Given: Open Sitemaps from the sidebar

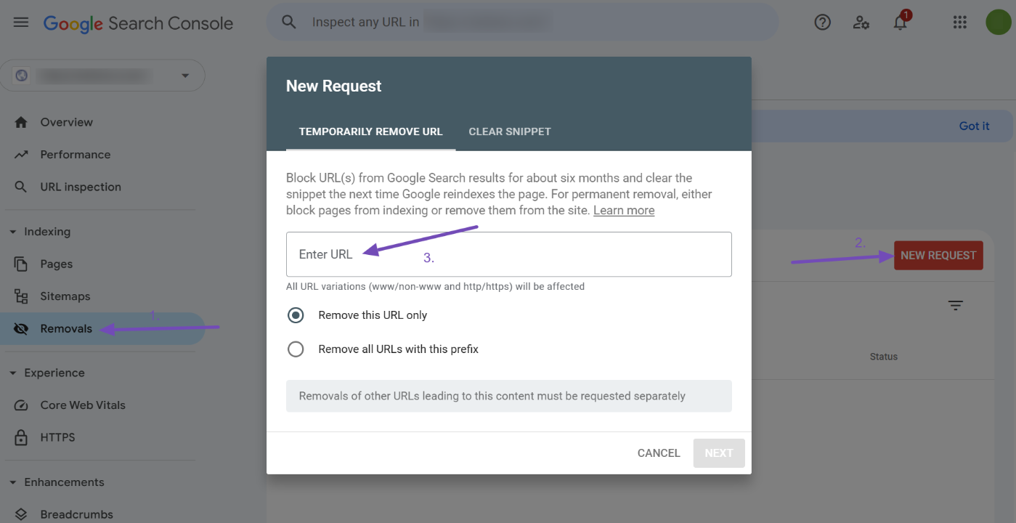Looking at the screenshot, I should [x=65, y=296].
